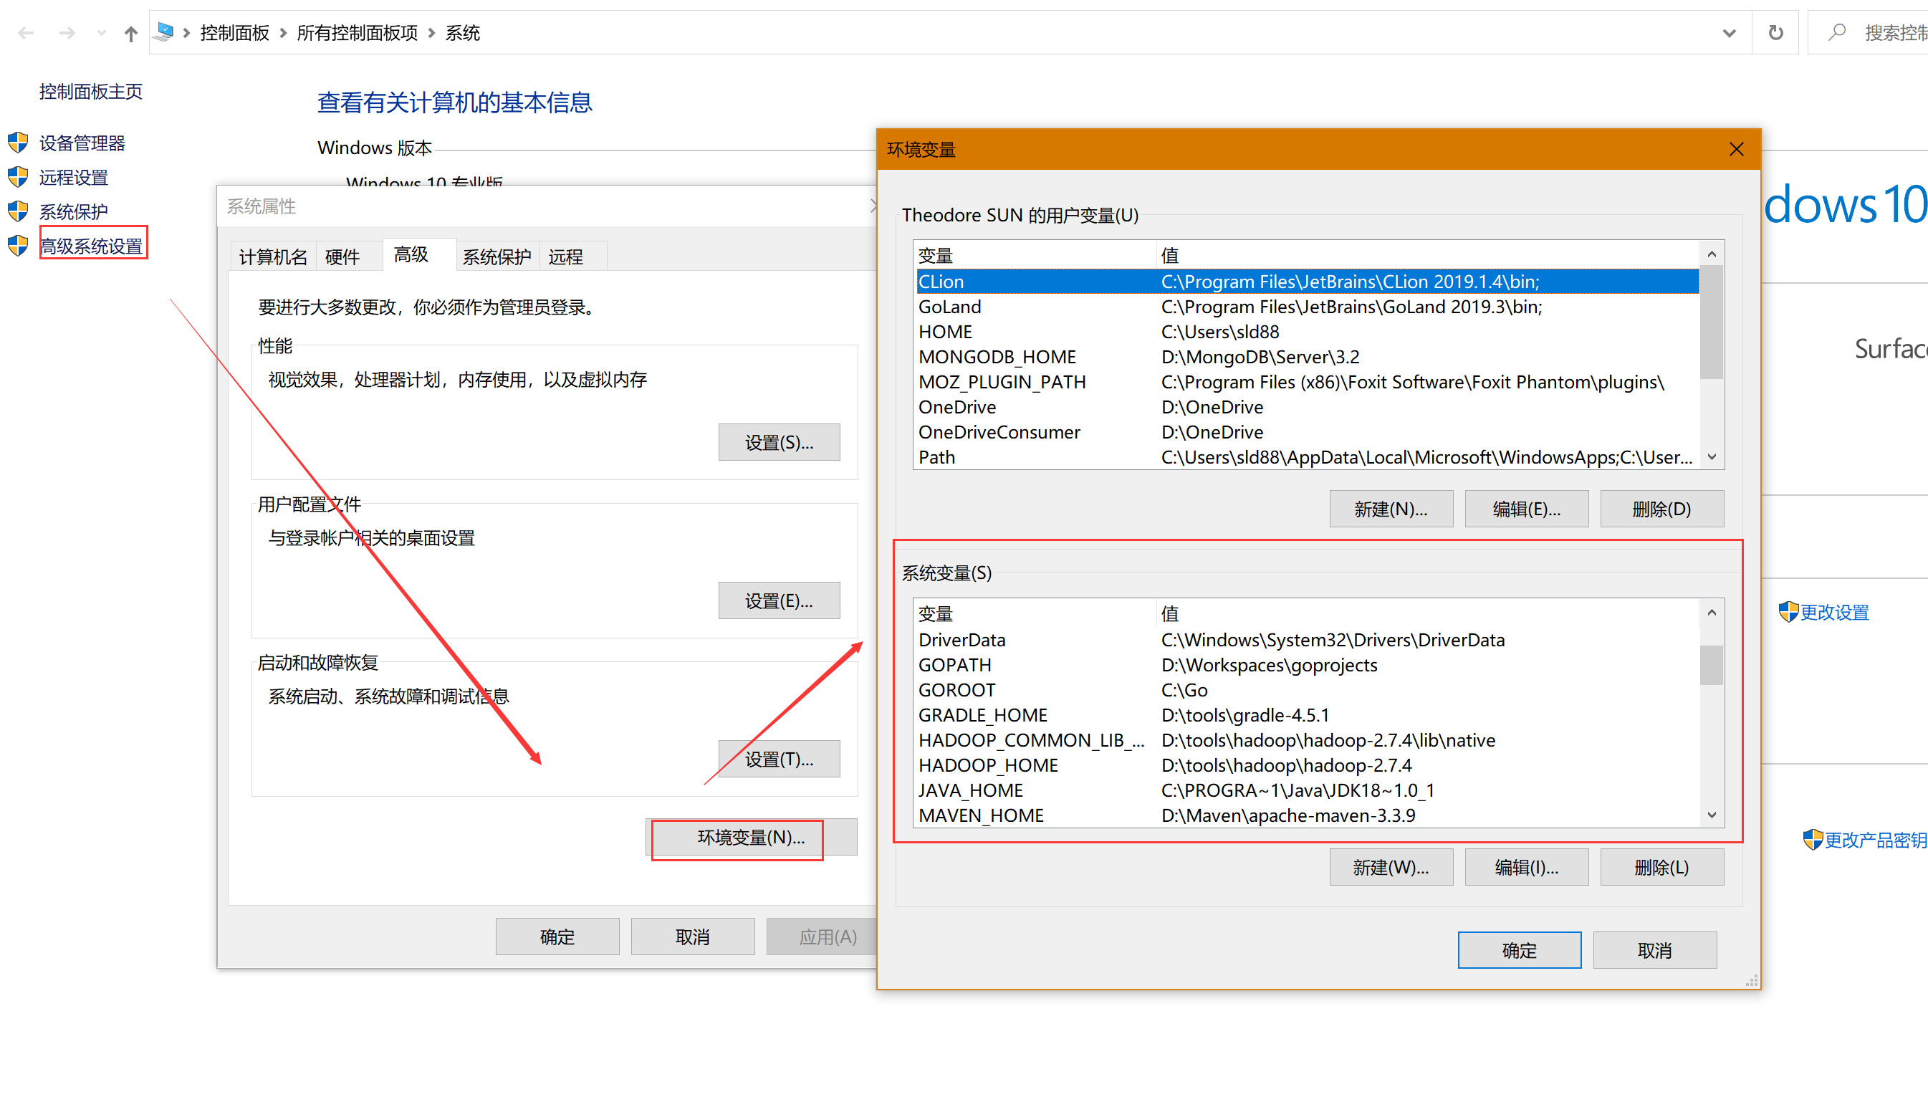Viewport: 1928px width, 1097px height.
Task: Open 远程设置 link
Action: [x=74, y=177]
